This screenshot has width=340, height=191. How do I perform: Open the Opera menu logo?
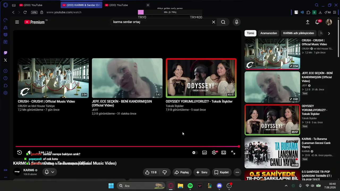coord(6,5)
